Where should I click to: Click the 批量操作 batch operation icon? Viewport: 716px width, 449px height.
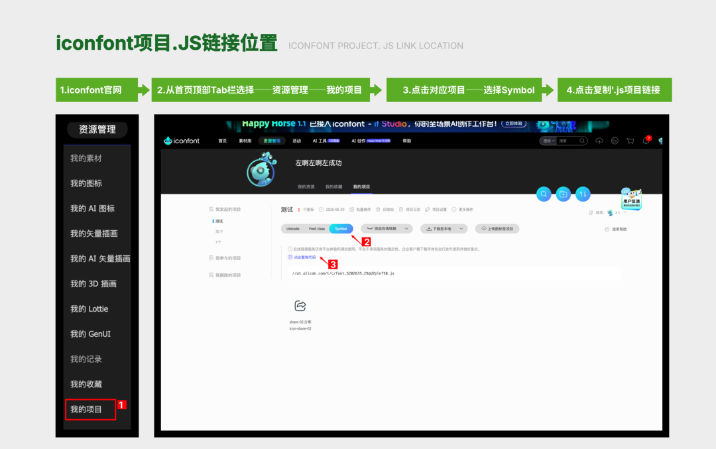point(351,210)
